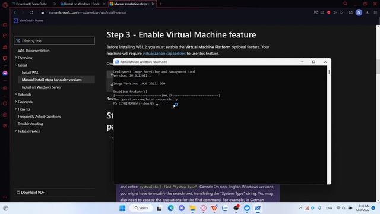Open the Discord chat icon on taskbar
Image resolution: width=380 pixels, height=214 pixels.
tap(182, 208)
